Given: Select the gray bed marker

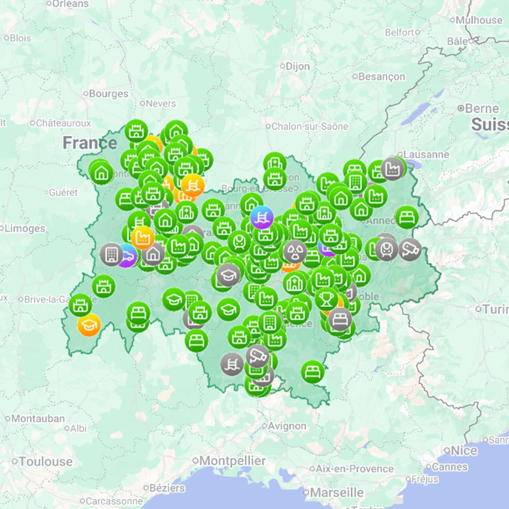Looking at the screenshot, I should tap(340, 320).
